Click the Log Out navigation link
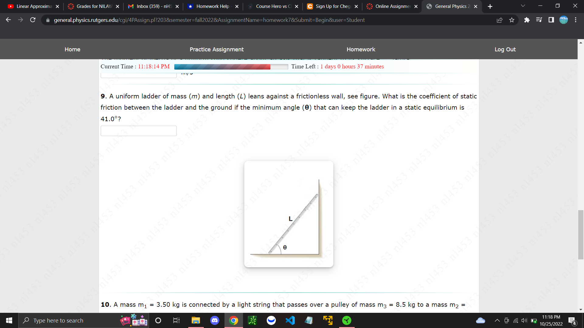 pos(505,49)
